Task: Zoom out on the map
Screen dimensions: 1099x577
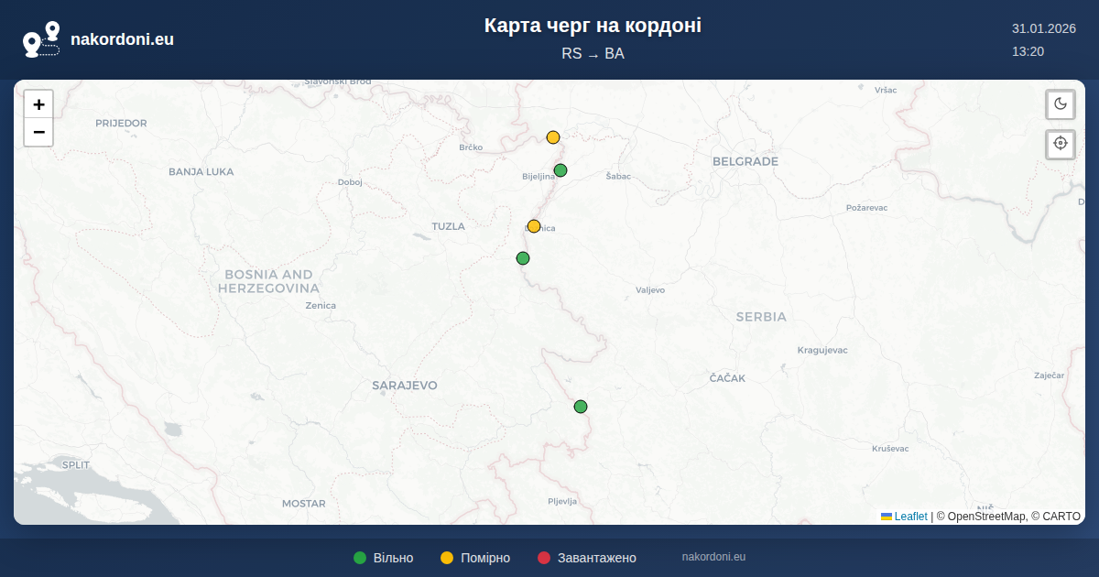Action: pos(38,133)
